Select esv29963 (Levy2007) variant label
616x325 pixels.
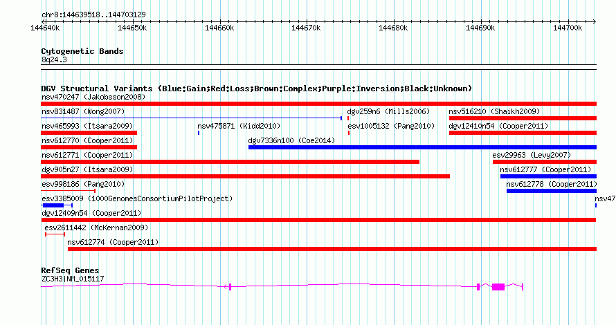click(532, 155)
